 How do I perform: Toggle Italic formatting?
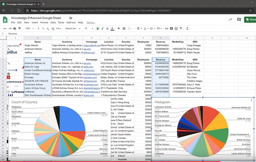tap(102, 29)
